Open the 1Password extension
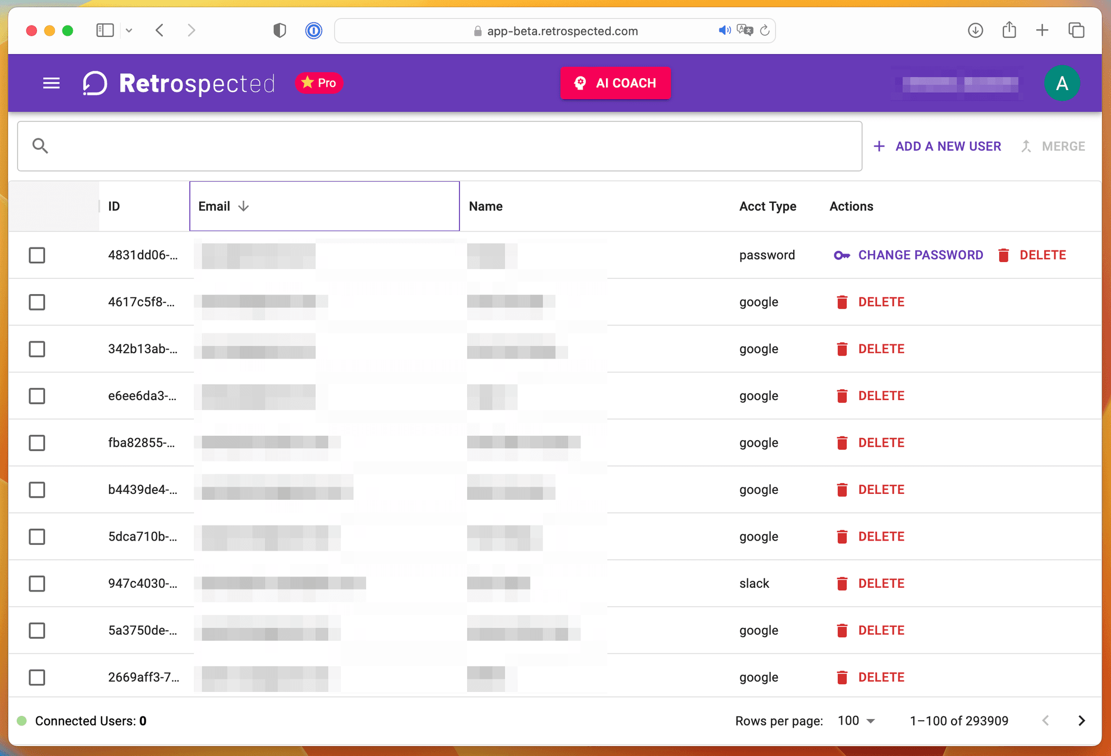 (x=314, y=30)
